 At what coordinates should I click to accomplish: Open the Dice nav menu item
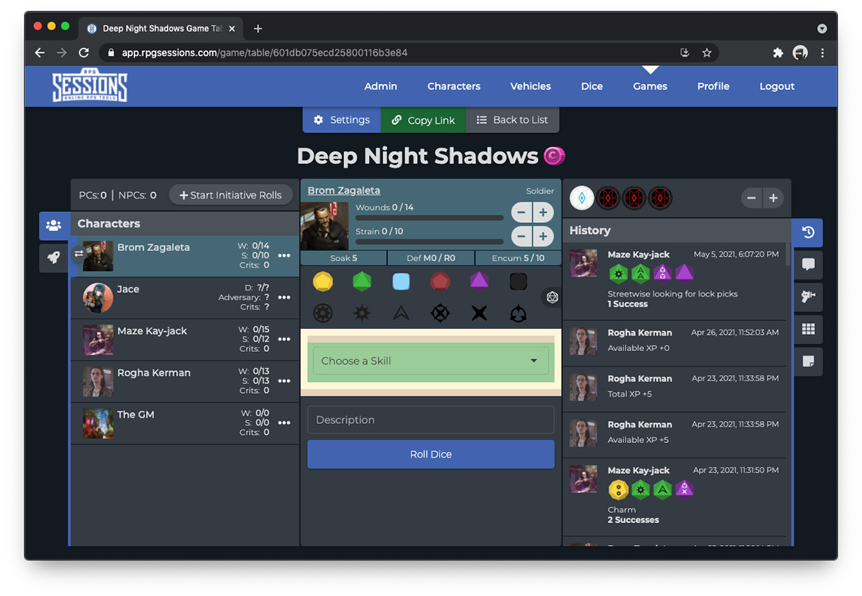point(592,86)
